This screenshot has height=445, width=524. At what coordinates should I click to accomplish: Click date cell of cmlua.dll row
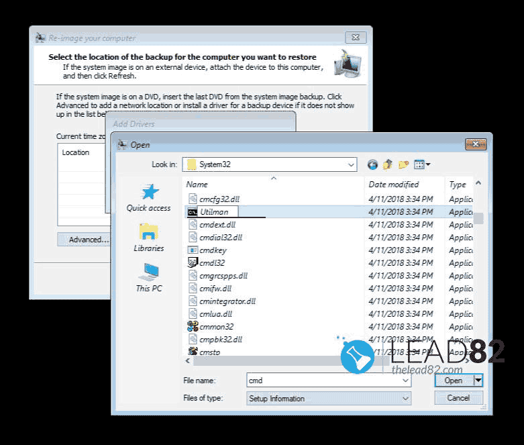[401, 313]
